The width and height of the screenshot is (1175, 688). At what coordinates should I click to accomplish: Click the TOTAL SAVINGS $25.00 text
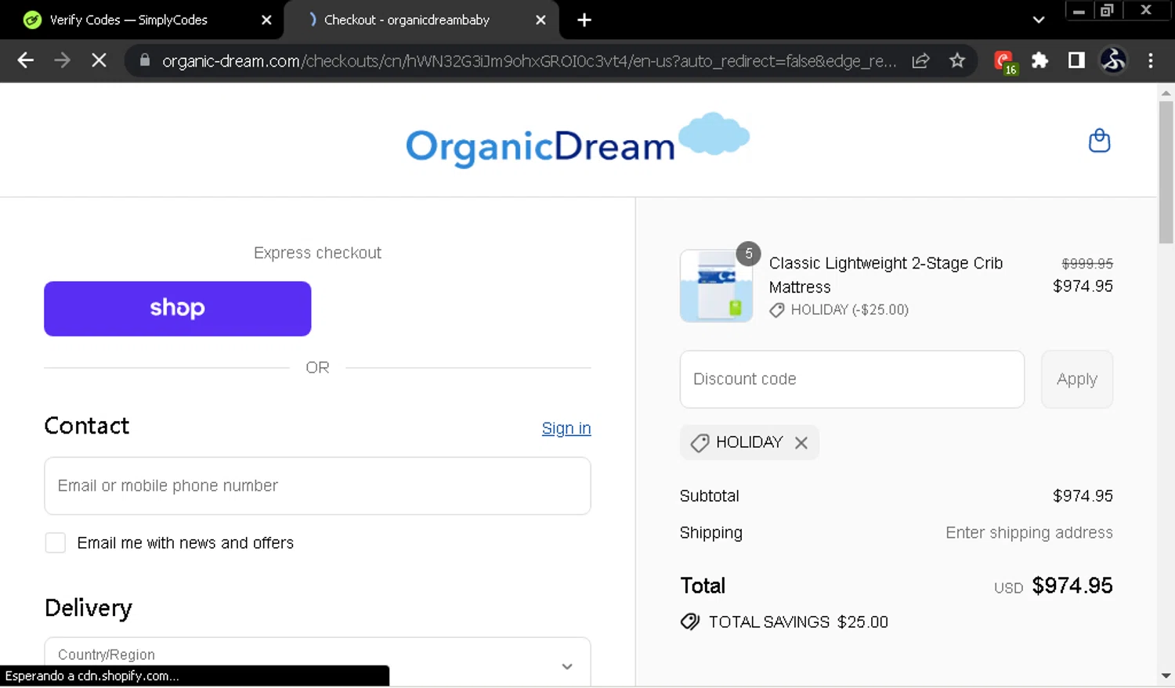798,622
